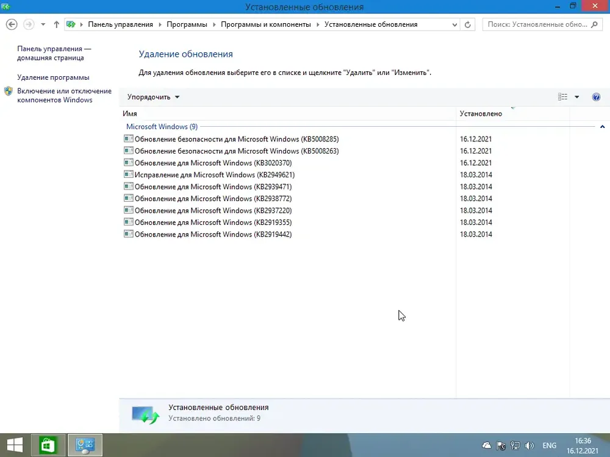The width and height of the screenshot is (610, 457).
Task: Select the Программы breadcrumb segment
Action: click(x=187, y=24)
